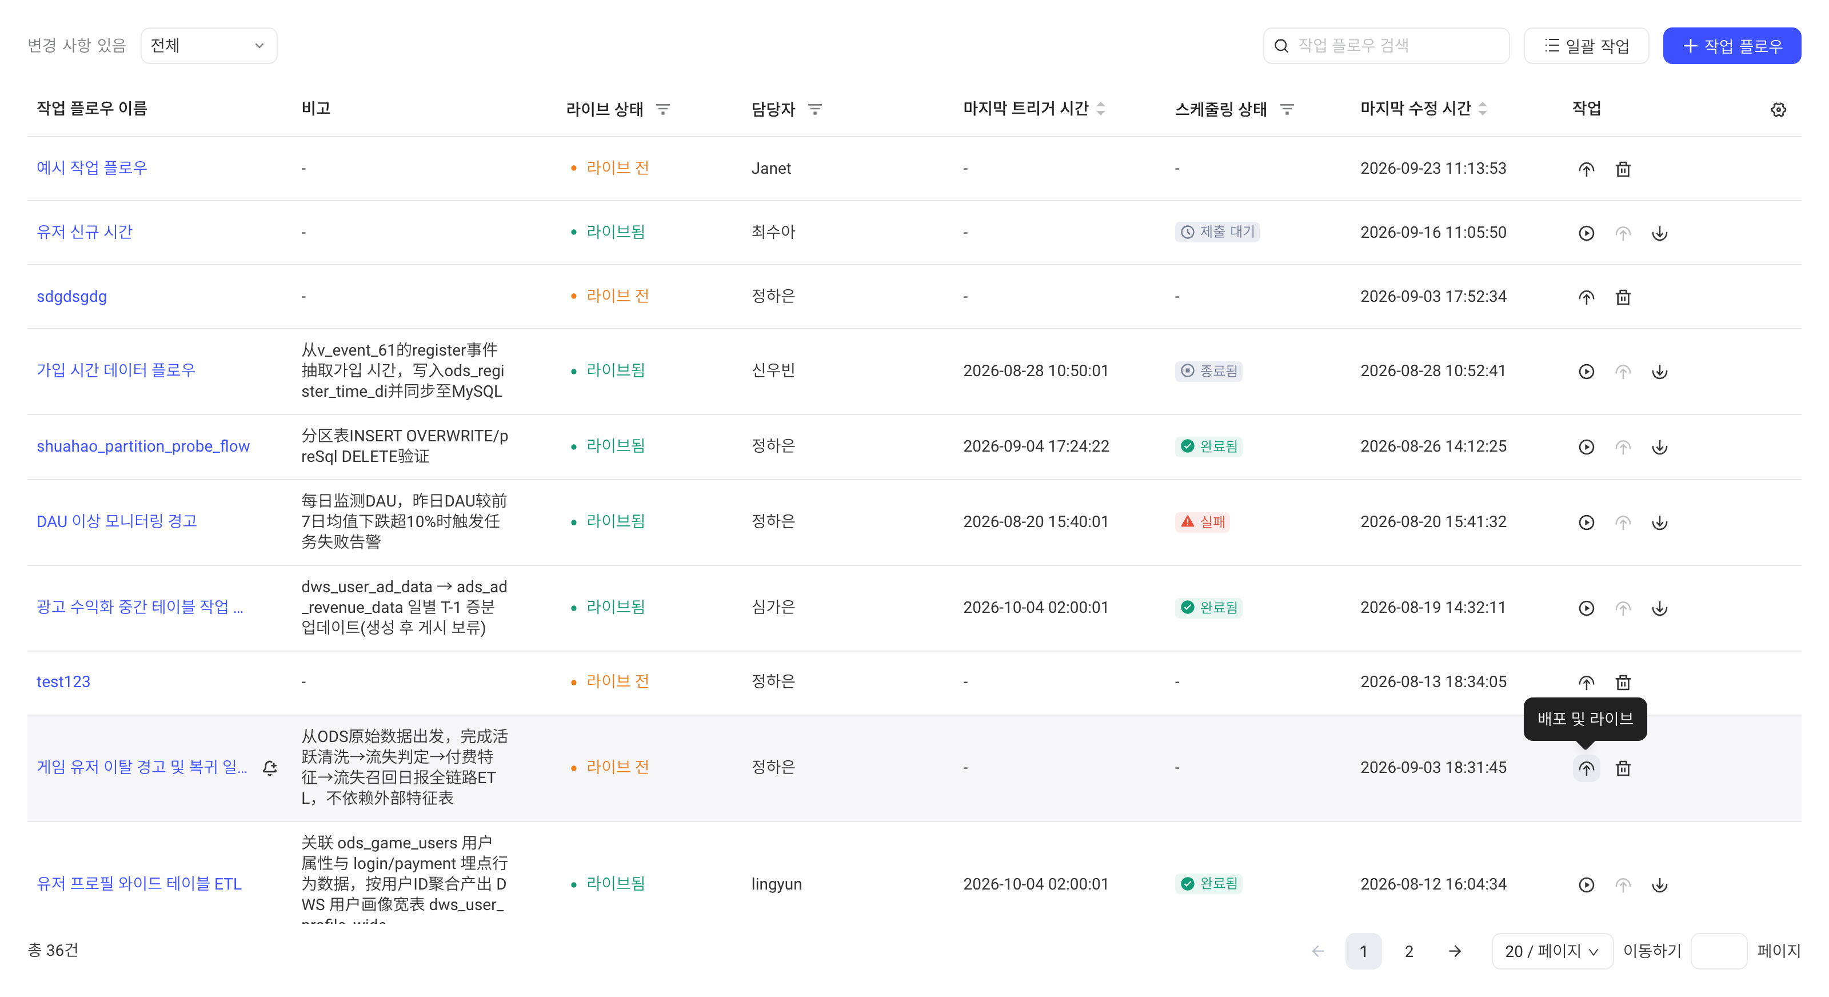Focus the 작업 플로우 검색 search field
1829x997 pixels.
tap(1385, 45)
